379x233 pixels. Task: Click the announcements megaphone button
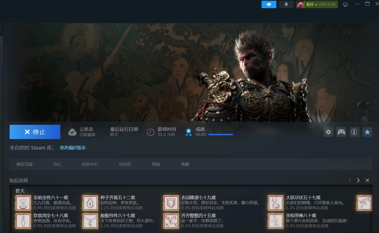(x=269, y=4)
